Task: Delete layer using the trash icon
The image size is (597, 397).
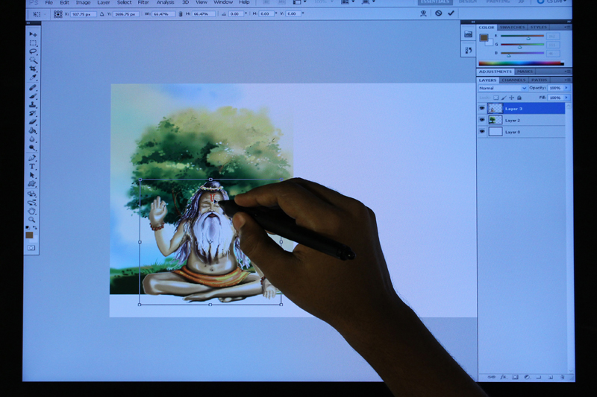Action: click(561, 377)
